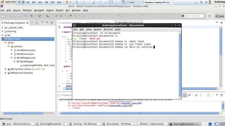Image resolution: width=225 pixels, height=126 pixels.
Task: Switch to training - File Browser taskbar item
Action: pyautogui.click(x=84, y=124)
